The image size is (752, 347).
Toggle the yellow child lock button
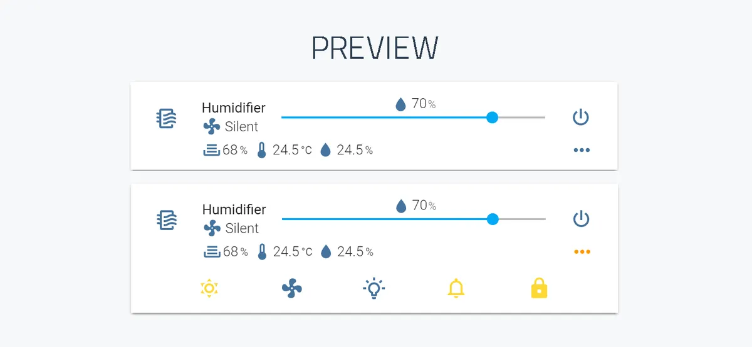click(539, 288)
